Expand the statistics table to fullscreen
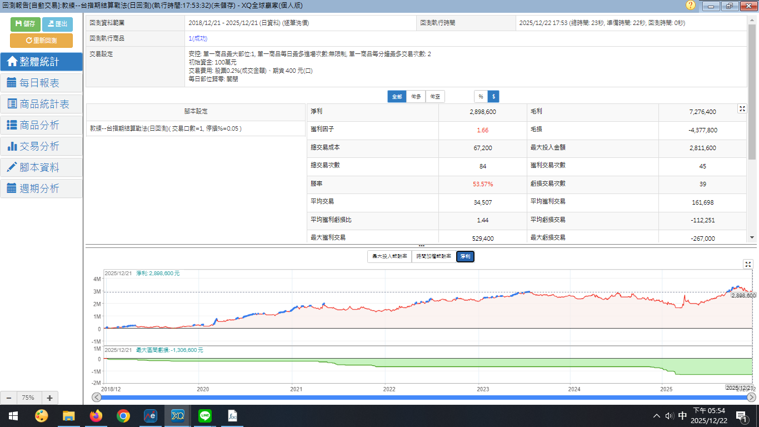Viewport: 759px width, 427px height. [742, 109]
